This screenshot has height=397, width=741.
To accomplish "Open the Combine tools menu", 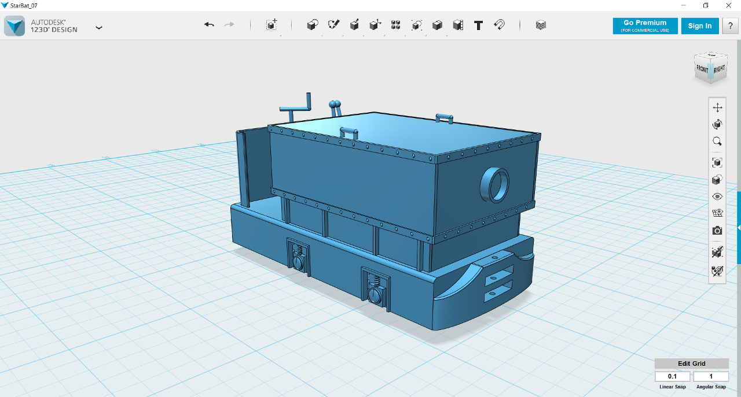I will click(x=438, y=25).
